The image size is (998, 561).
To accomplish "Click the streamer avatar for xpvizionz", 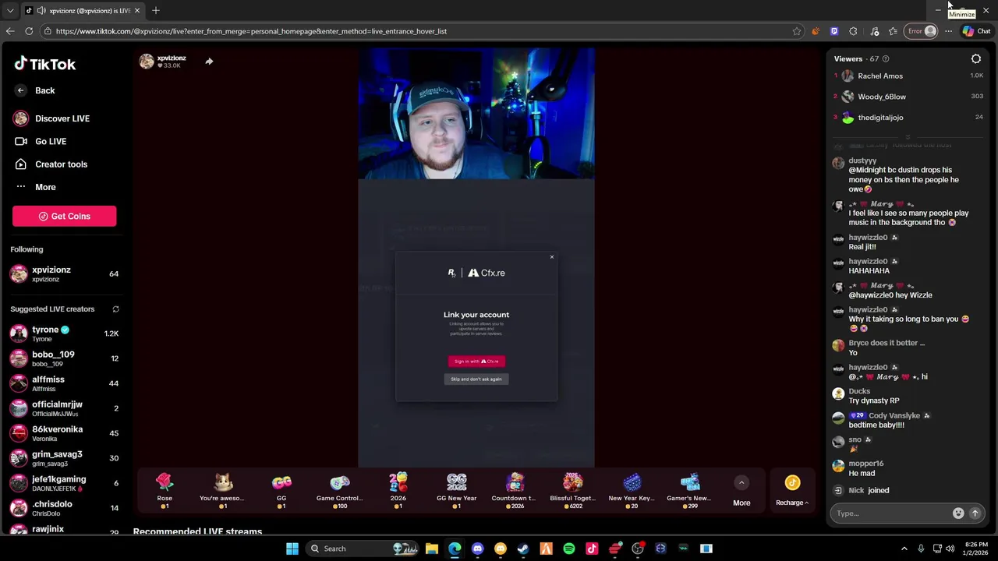I will coord(147,62).
